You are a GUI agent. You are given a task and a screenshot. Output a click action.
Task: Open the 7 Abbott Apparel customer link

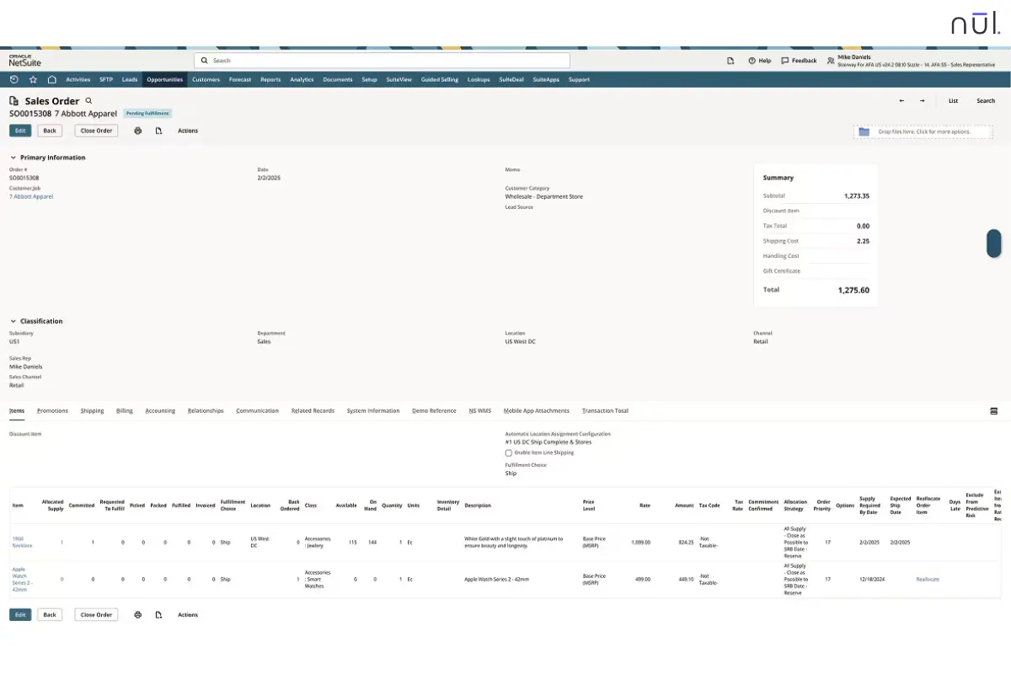click(31, 196)
